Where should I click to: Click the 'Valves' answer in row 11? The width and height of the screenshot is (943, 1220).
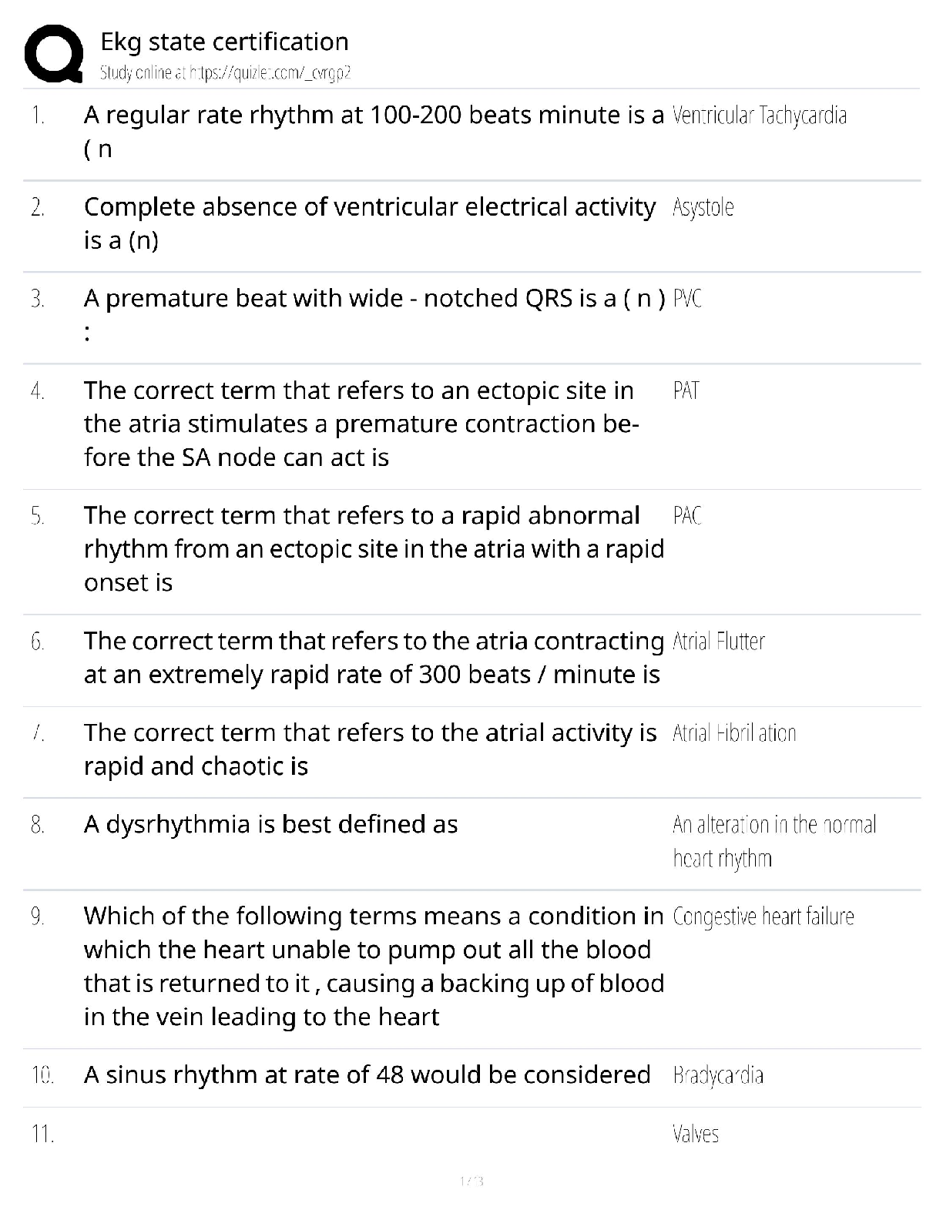(696, 1134)
